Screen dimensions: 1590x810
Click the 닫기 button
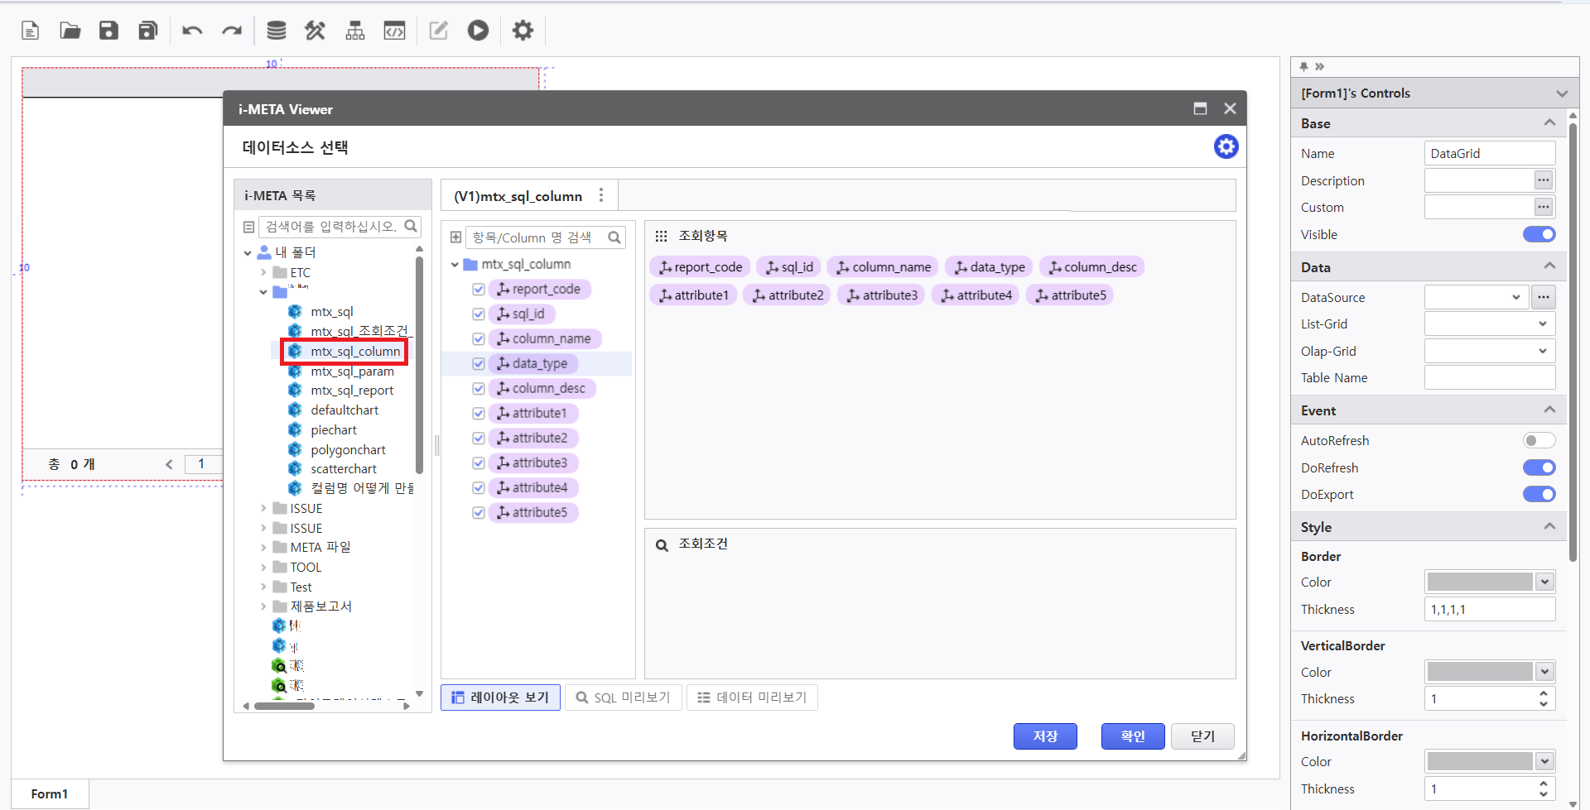pyautogui.click(x=1202, y=736)
